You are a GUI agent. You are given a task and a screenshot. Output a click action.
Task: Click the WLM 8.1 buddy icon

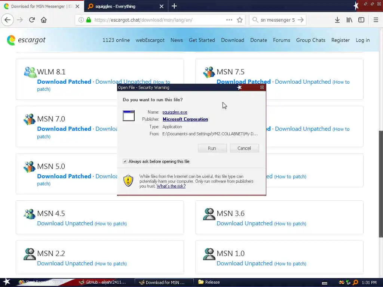click(30, 72)
